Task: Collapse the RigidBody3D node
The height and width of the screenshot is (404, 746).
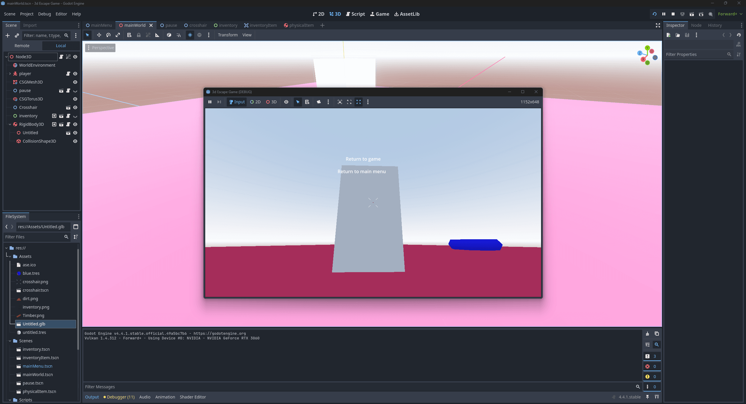Action: (10, 124)
